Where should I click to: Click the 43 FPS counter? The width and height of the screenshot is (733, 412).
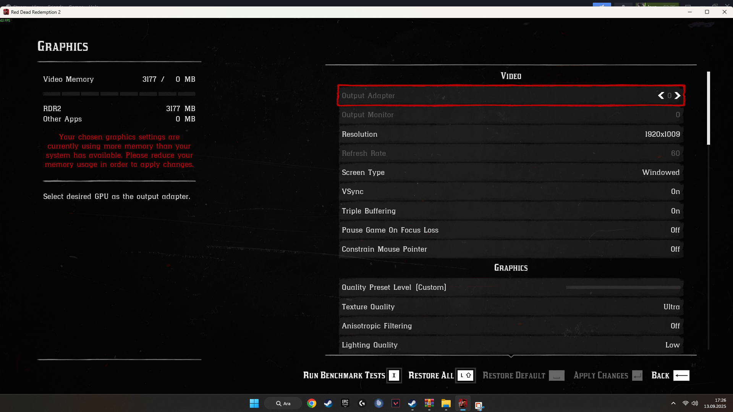click(5, 21)
